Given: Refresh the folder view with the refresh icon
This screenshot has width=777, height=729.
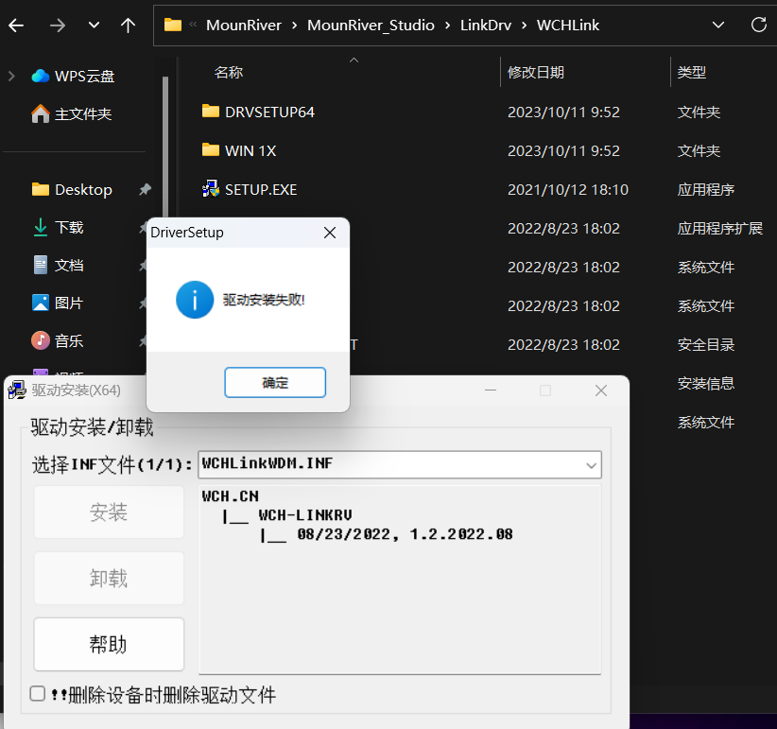Looking at the screenshot, I should point(759,26).
